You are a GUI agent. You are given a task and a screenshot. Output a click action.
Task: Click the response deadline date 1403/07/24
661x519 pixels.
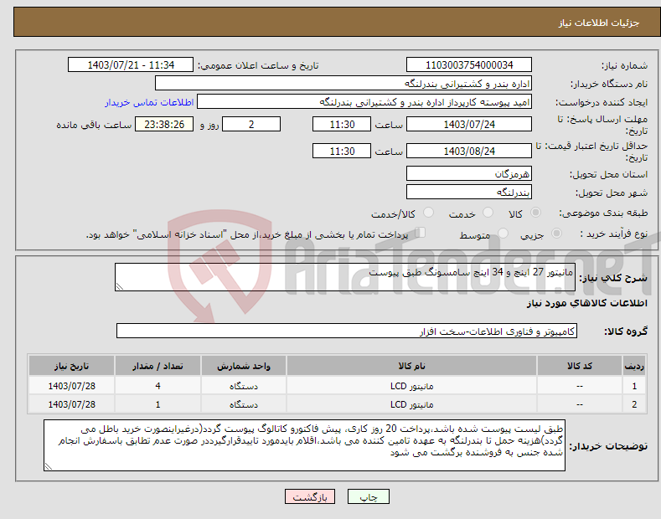469,124
